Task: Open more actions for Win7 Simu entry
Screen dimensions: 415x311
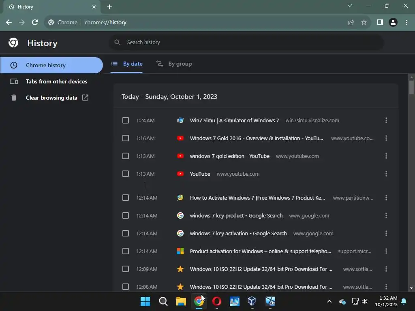Action: (386, 120)
